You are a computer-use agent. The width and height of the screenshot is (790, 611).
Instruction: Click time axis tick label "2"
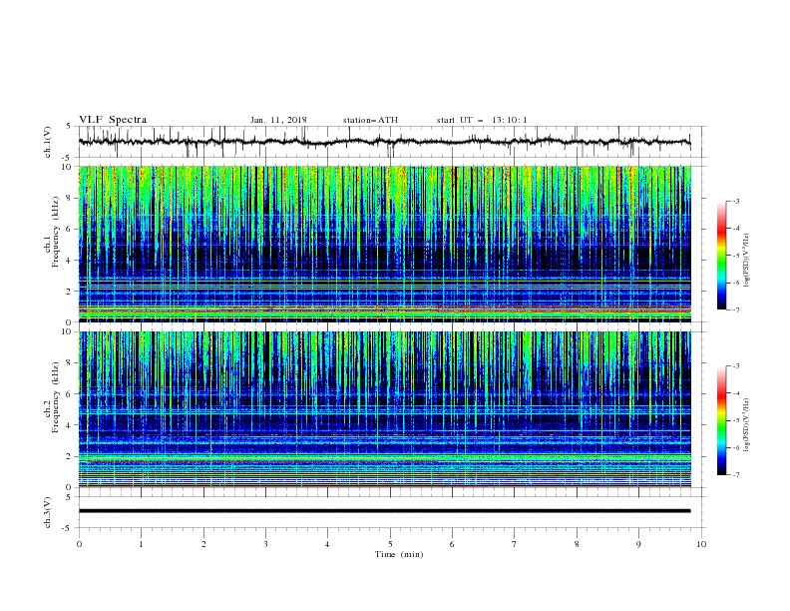pyautogui.click(x=203, y=544)
